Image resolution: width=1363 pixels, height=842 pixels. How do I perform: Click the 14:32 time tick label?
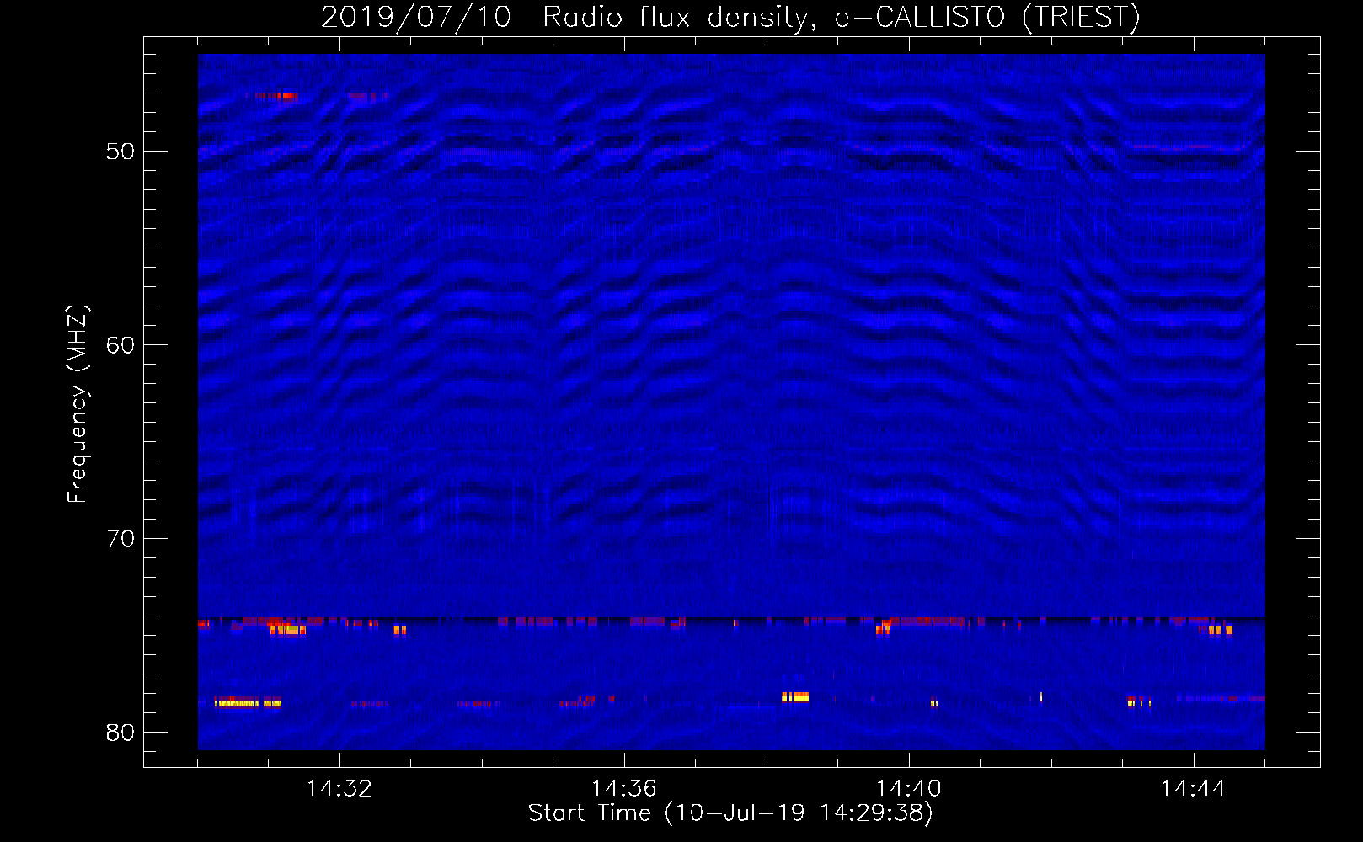pos(339,789)
